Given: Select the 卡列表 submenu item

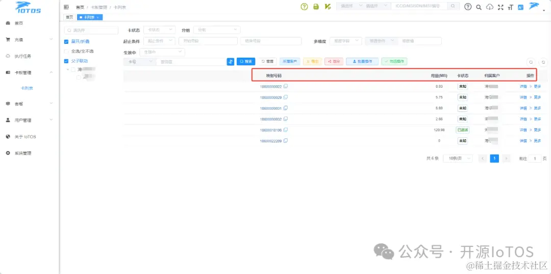Looking at the screenshot, I should [x=27, y=88].
